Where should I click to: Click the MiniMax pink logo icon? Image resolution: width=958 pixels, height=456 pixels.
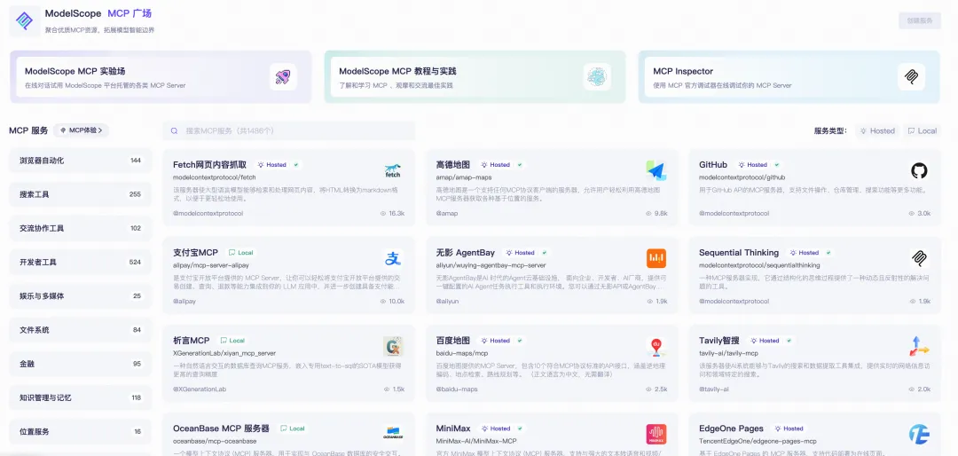pos(656,435)
